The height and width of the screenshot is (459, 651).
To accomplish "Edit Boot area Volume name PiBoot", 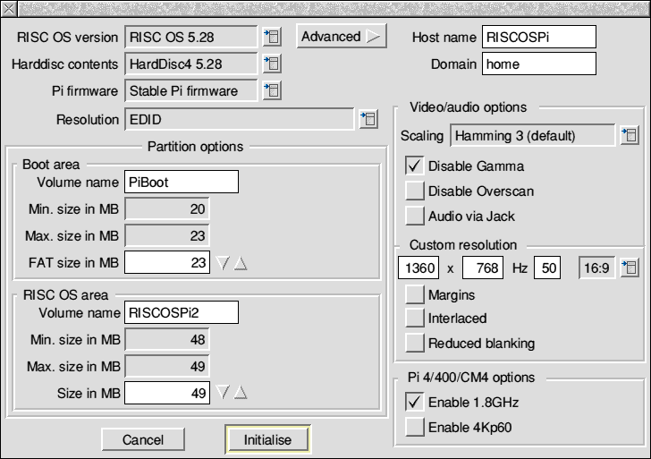I will (x=182, y=182).
